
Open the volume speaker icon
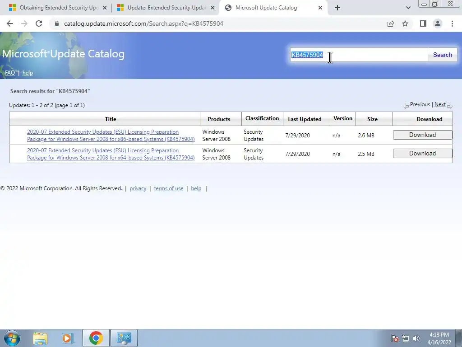[x=416, y=338]
